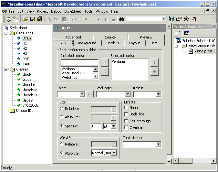Collapse the HTML Tags tree node
The image size is (218, 172).
pyautogui.click(x=6, y=33)
